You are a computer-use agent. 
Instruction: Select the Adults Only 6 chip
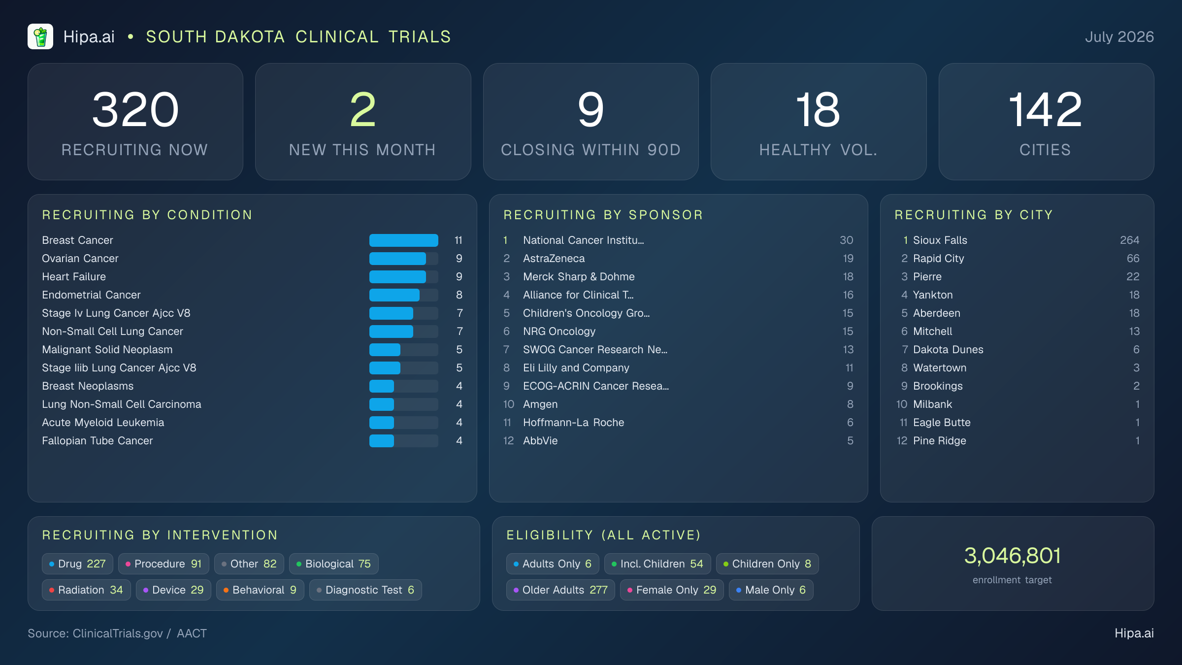(x=553, y=564)
